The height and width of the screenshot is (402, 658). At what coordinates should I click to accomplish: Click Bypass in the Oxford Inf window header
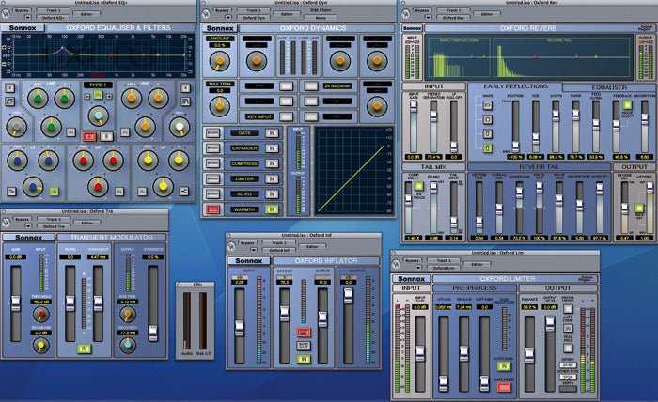click(x=247, y=242)
